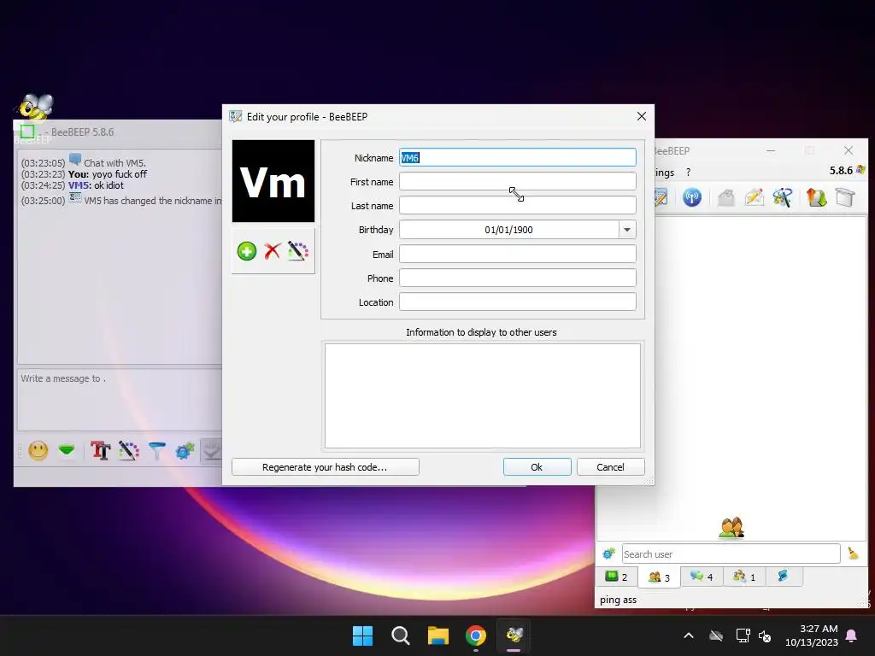
Task: Switch to the blue scroll icon tab
Action: [x=783, y=577]
